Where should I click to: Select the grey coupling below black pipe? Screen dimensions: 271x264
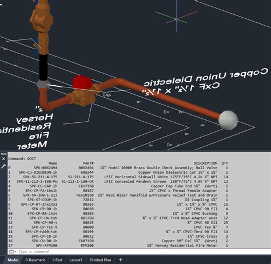pyautogui.click(x=43, y=84)
